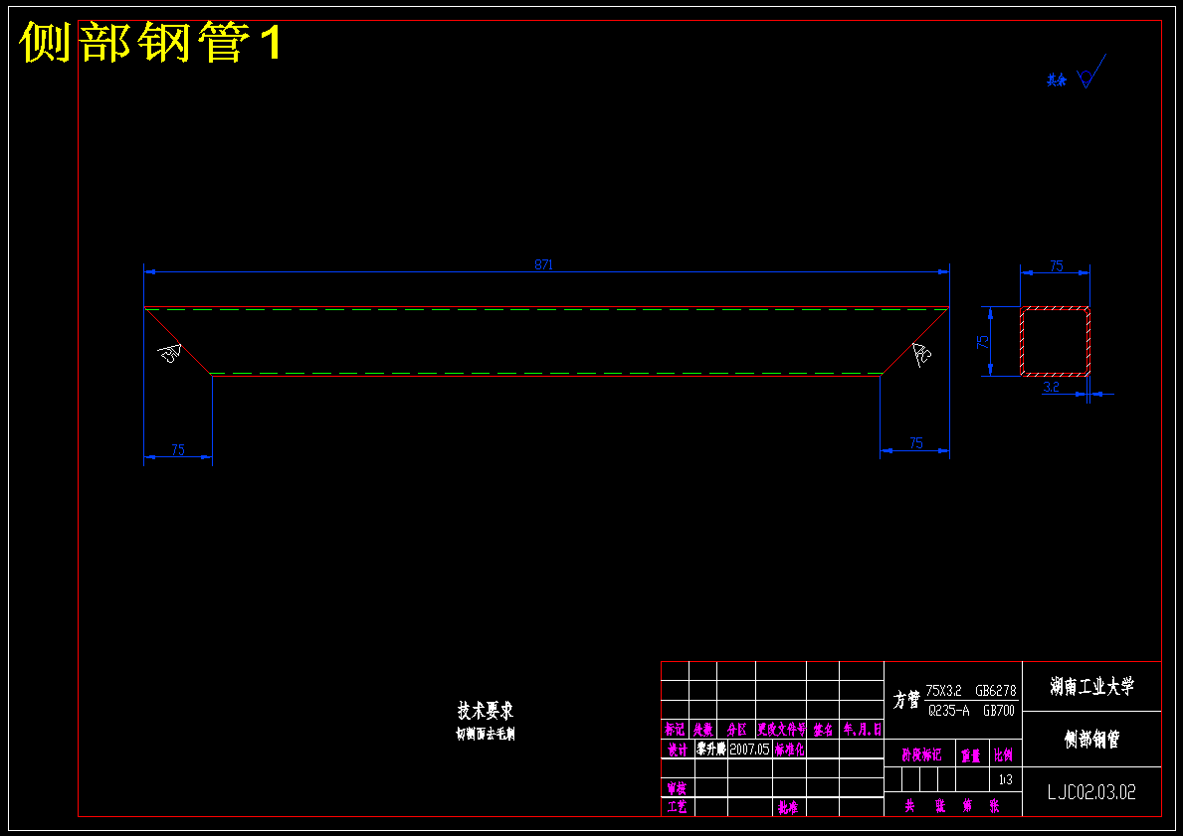Click the 阶段标记 header cell

click(921, 754)
